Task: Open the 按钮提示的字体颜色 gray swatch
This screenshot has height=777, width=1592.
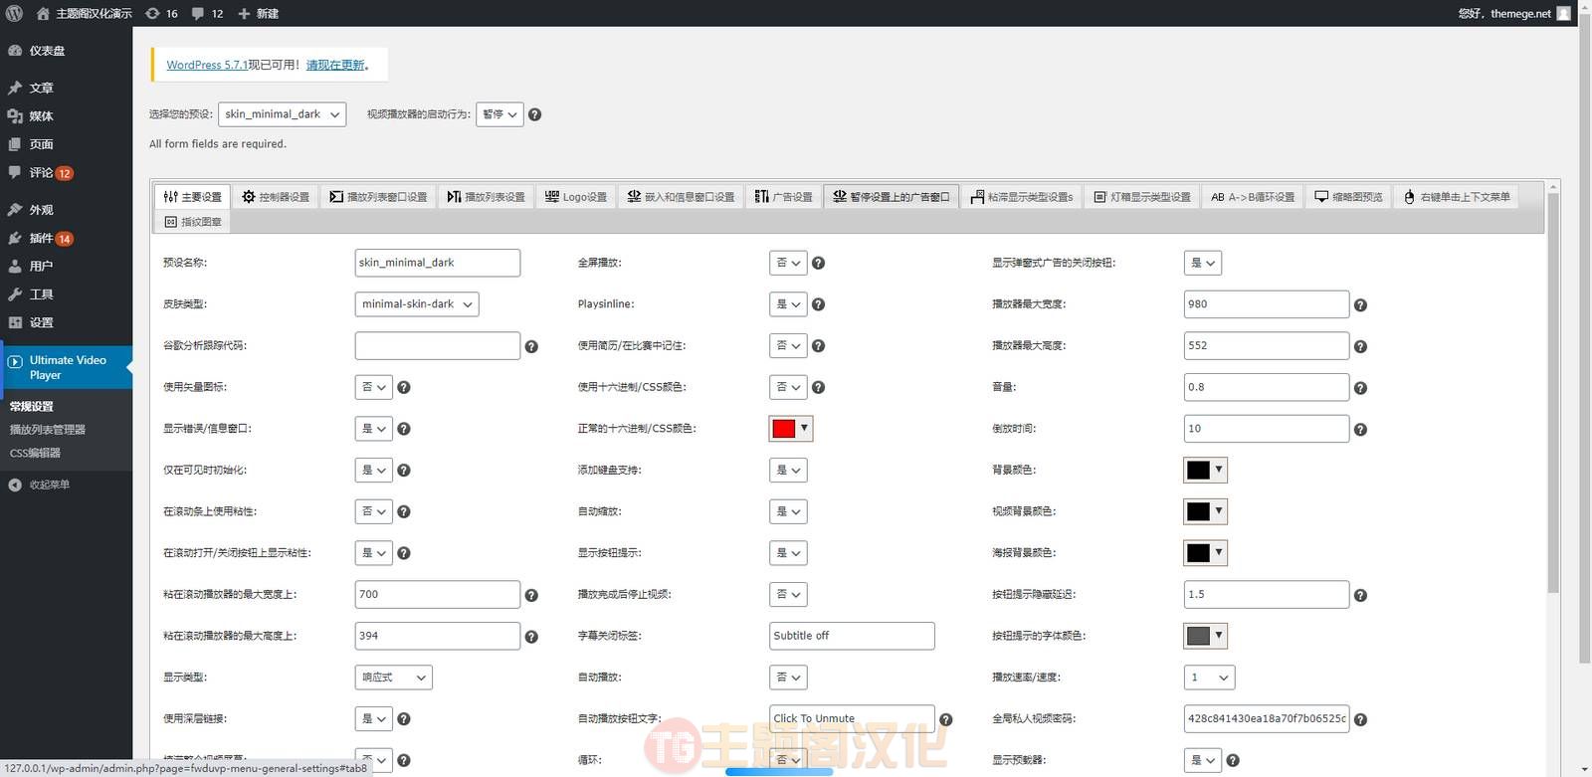Action: [x=1206, y=636]
